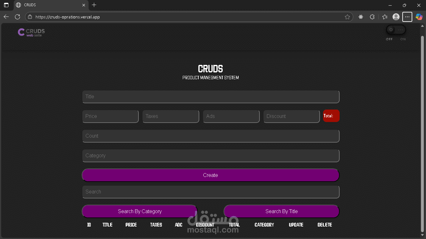
Task: View site information lock icon
Action: point(30,17)
